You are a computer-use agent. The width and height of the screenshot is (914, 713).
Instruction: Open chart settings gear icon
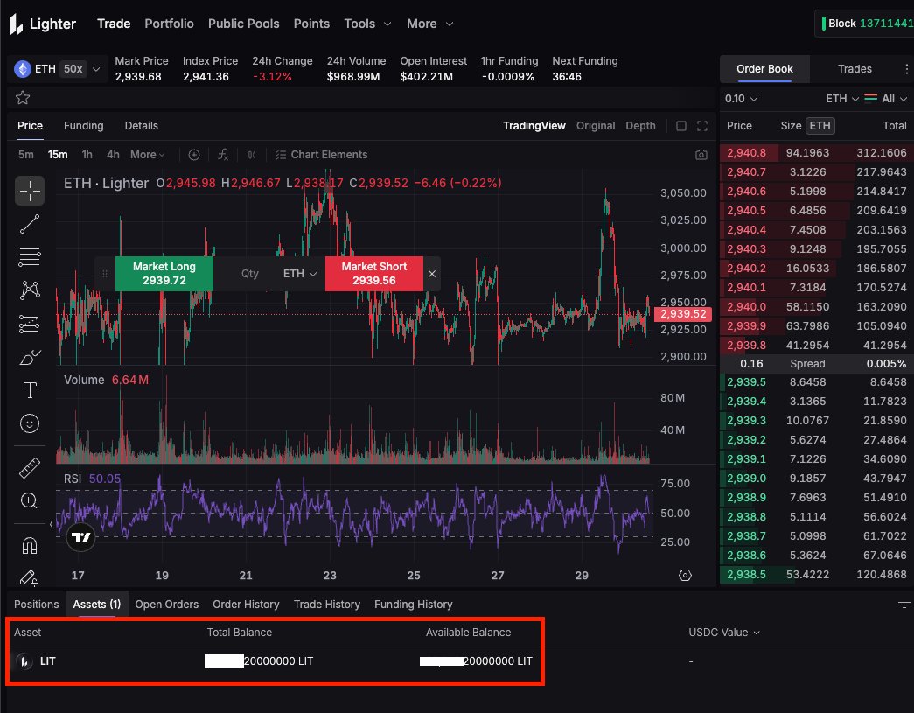click(686, 576)
